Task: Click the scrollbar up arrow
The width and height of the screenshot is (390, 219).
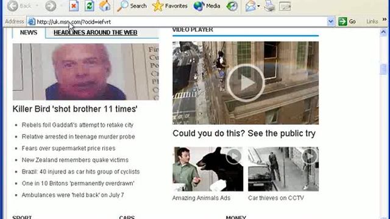Action: (x=383, y=32)
